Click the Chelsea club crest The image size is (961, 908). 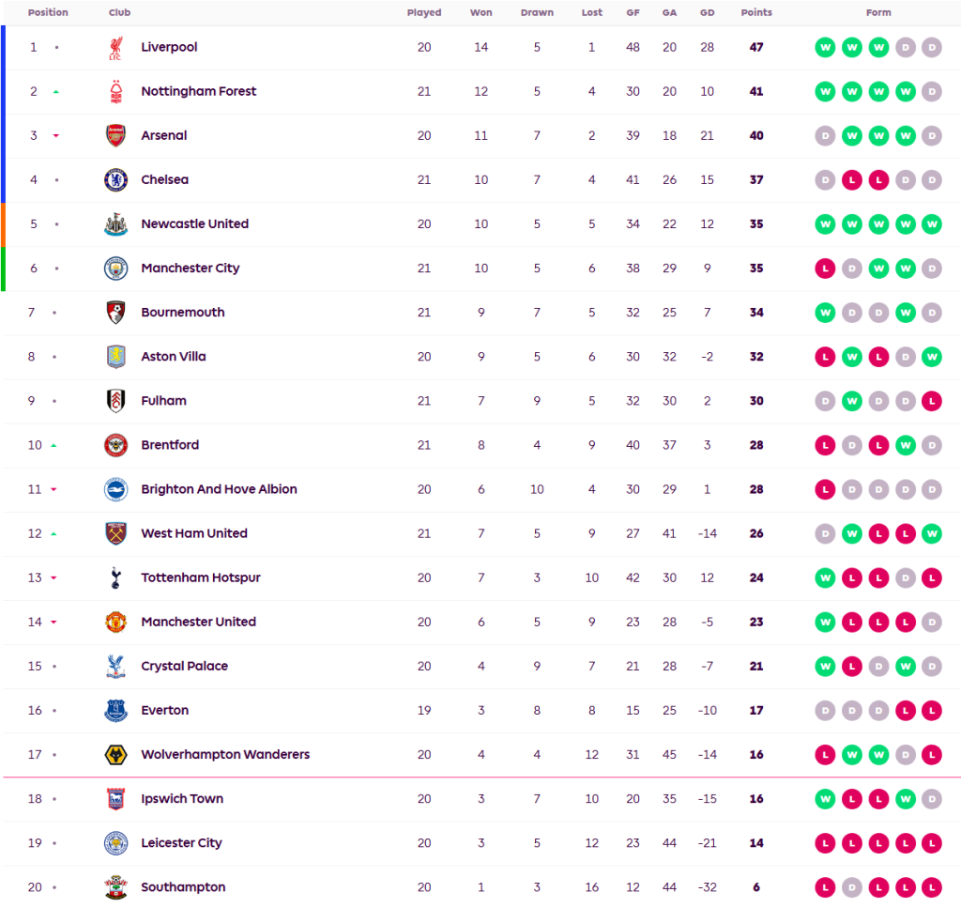115,180
